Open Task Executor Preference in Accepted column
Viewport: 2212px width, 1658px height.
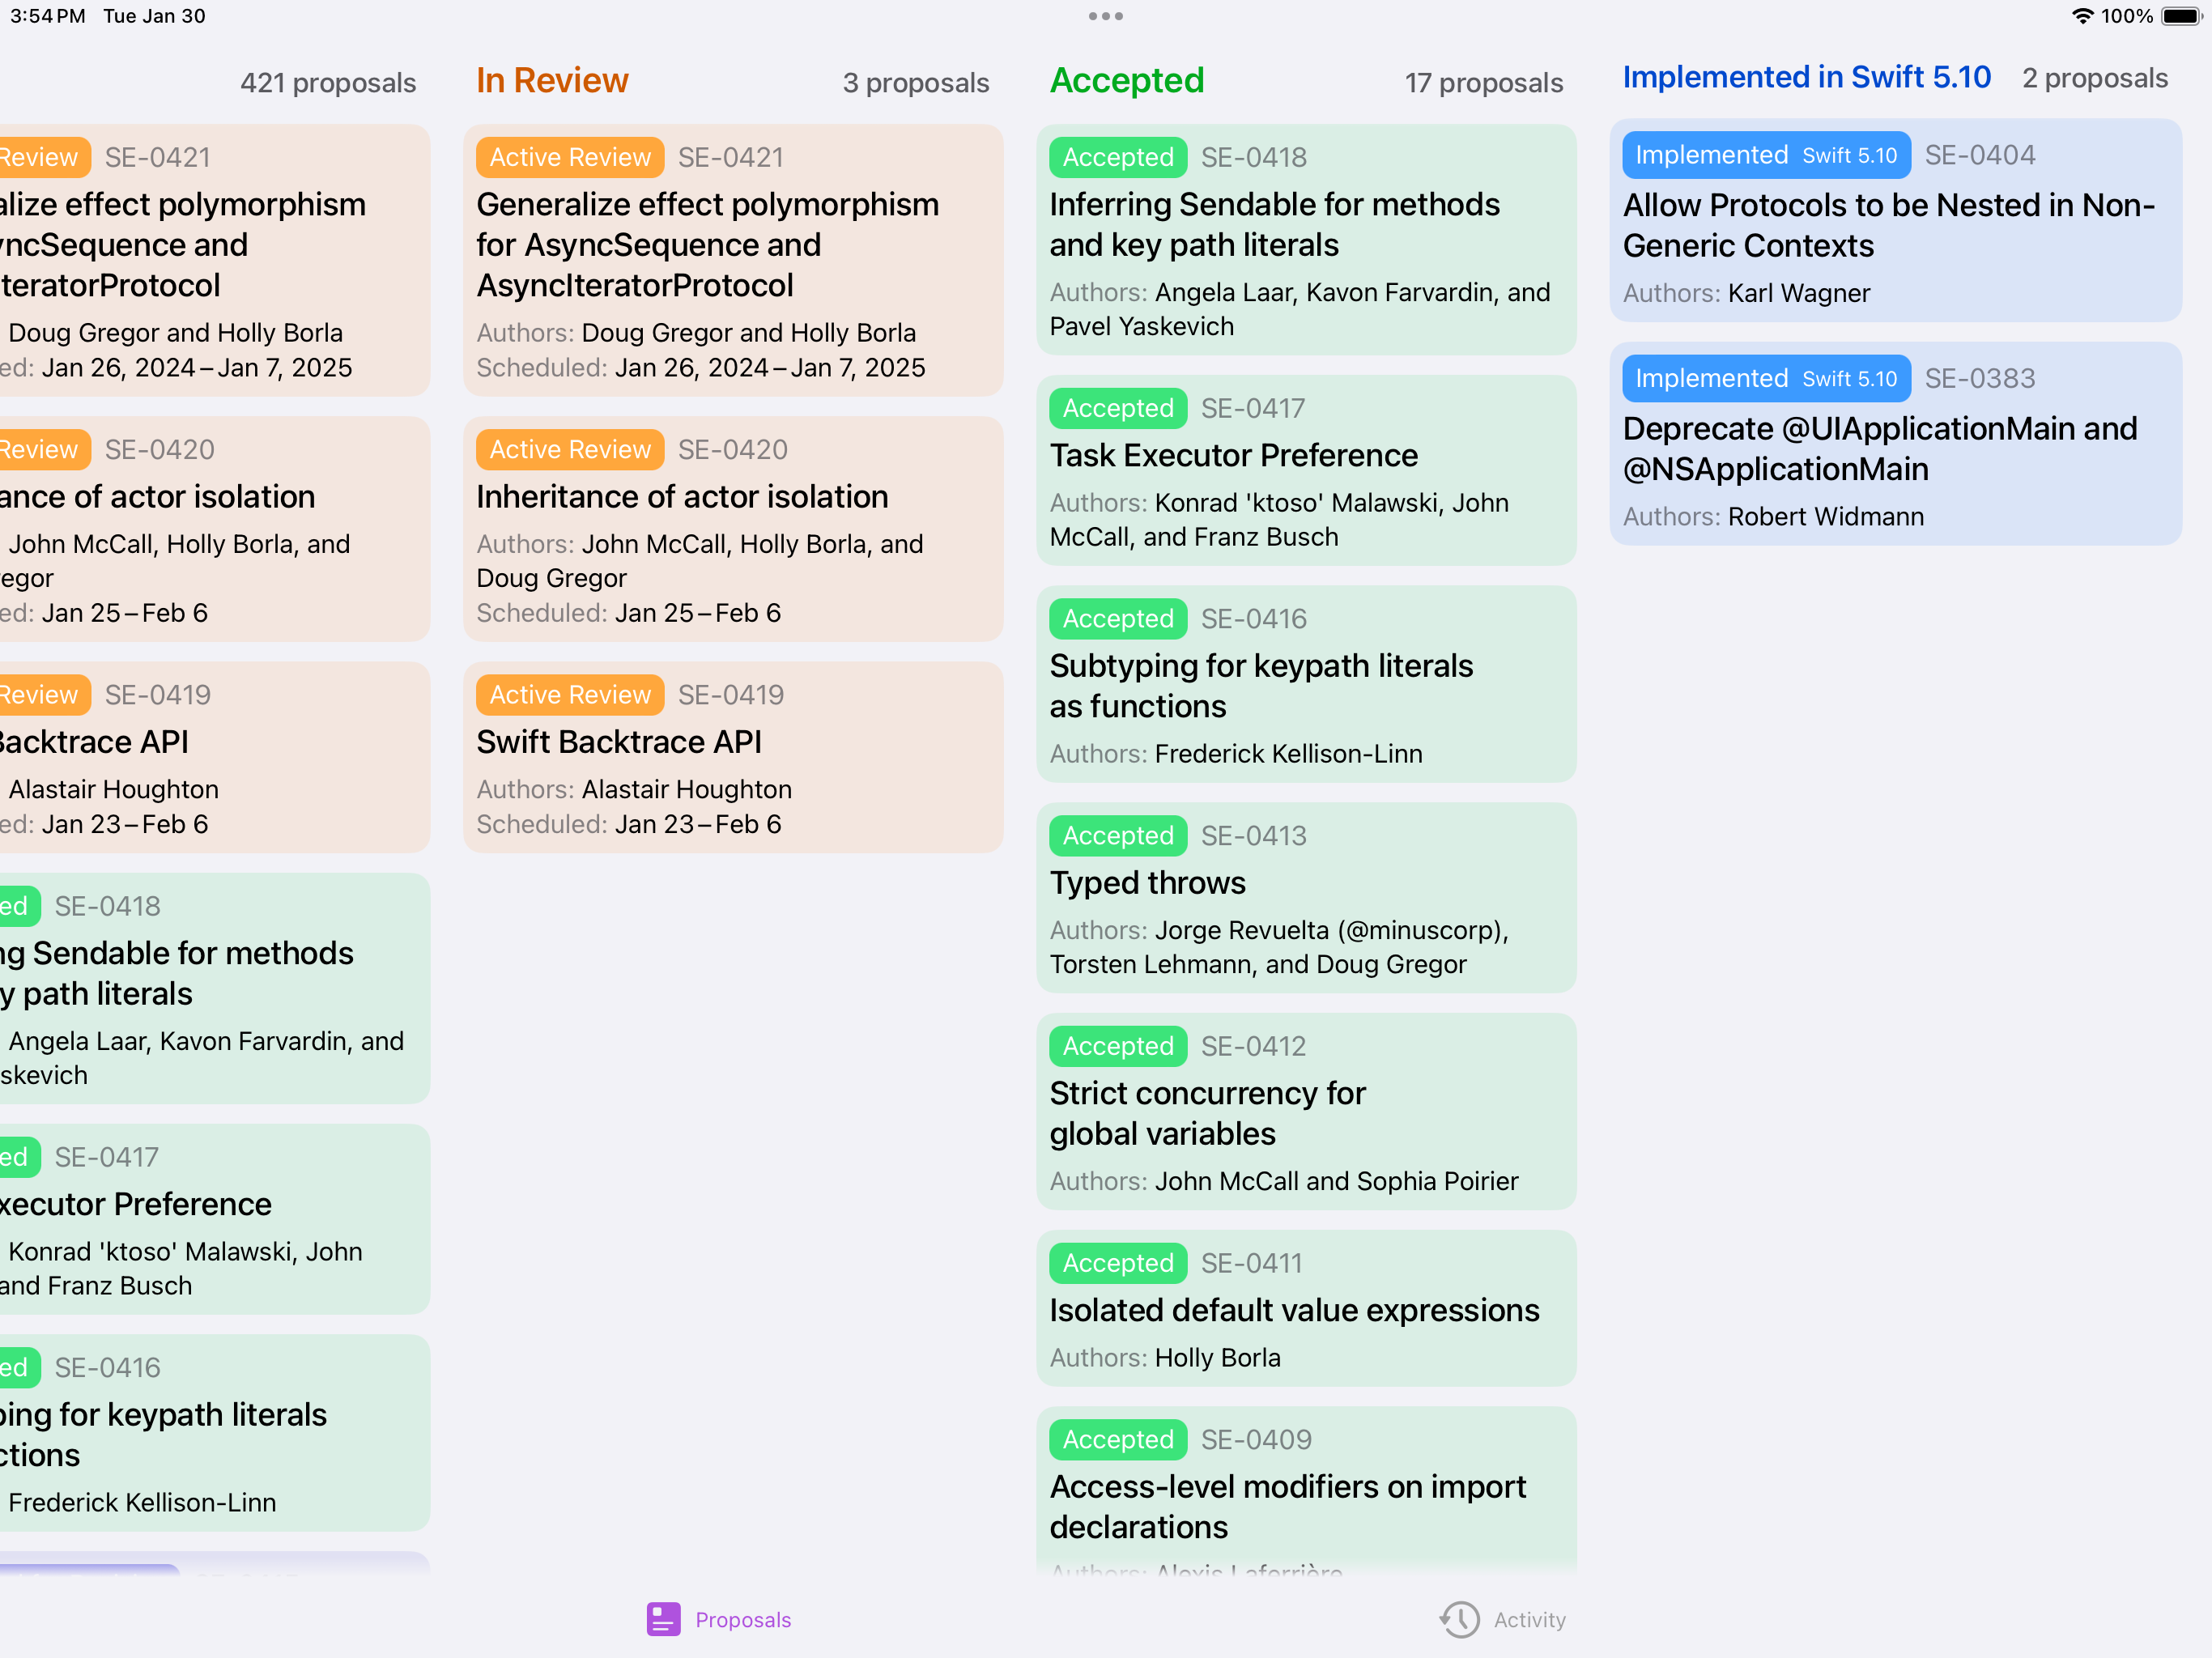click(1306, 470)
